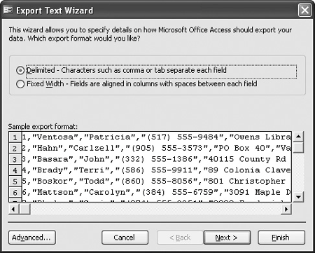315x253 pixels.
Task: Click the Export Text Wizard title bar icon
Action: point(8,10)
